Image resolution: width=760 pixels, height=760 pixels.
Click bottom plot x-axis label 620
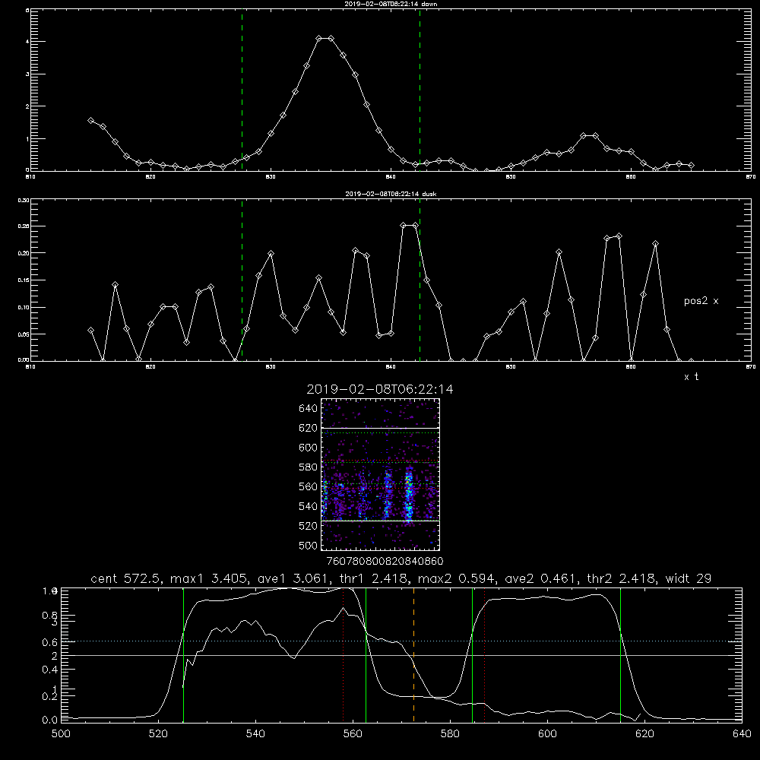644,734
